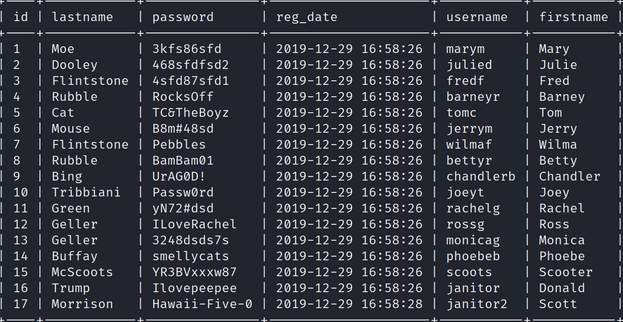Click the janitor2 username
Image resolution: width=623 pixels, height=322 pixels.
pyautogui.click(x=477, y=304)
